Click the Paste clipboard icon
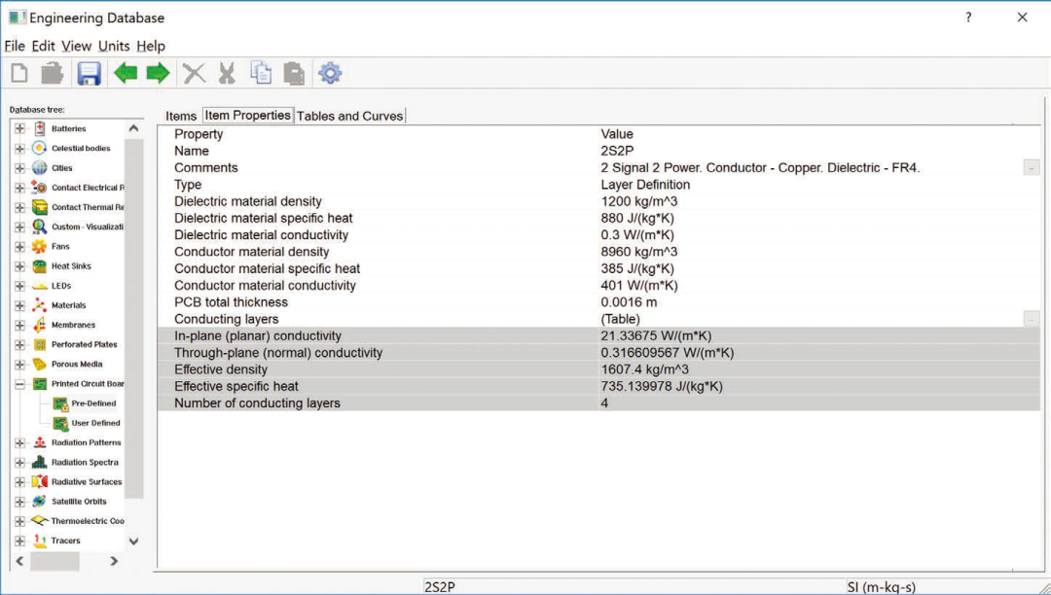The width and height of the screenshot is (1051, 595). click(x=294, y=73)
